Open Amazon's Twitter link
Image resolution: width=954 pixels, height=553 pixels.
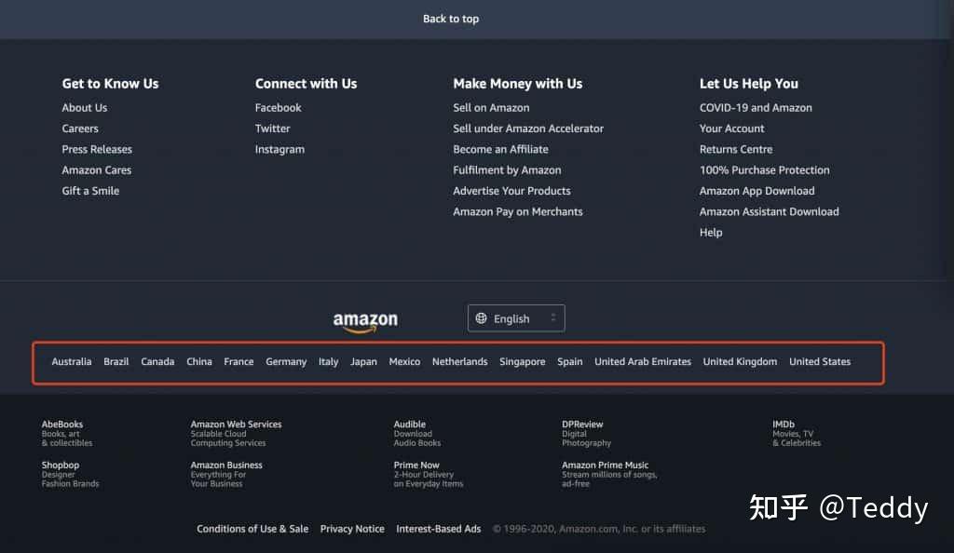click(x=273, y=128)
